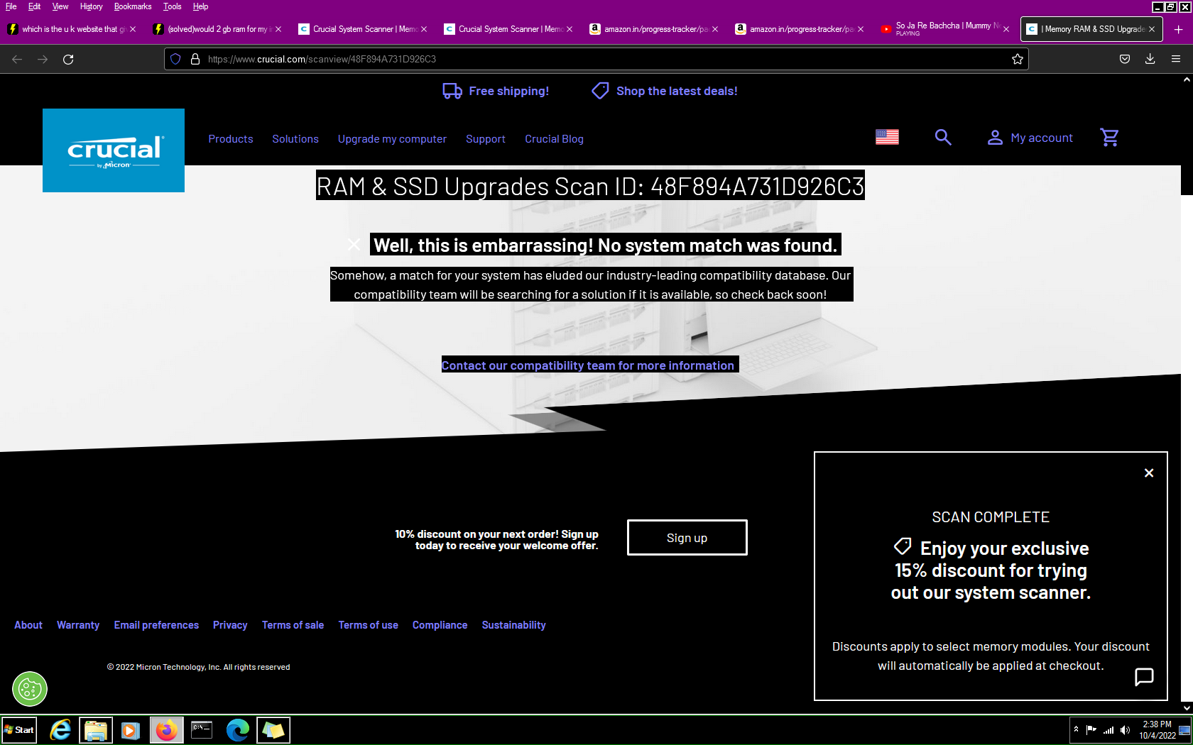Viewport: 1193px width, 745px height.
Task: Open the Bookmarks menu
Action: [132, 6]
